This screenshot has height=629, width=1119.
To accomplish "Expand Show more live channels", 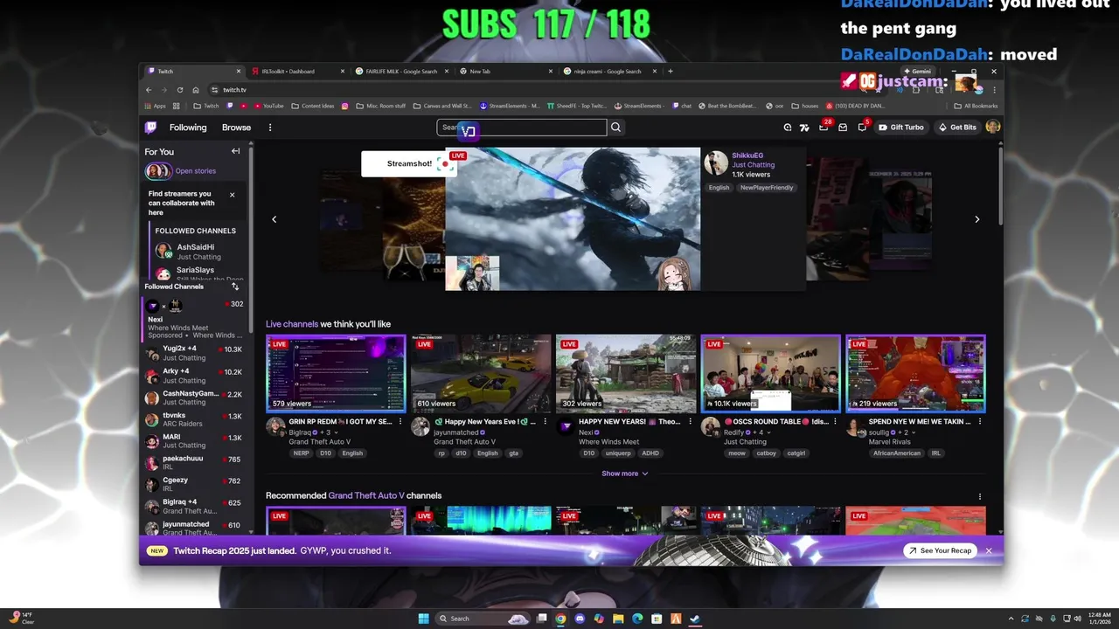I will click(624, 473).
